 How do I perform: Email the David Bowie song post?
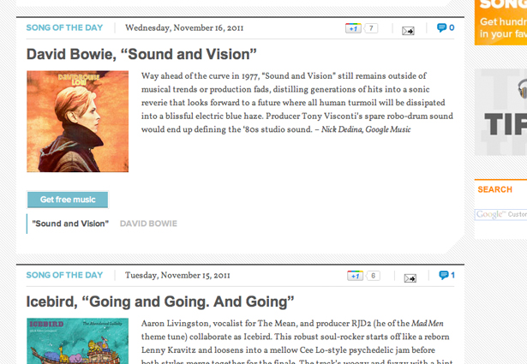tap(408, 31)
